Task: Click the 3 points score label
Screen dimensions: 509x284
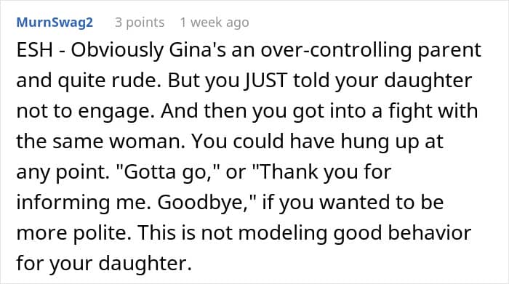Action: [140, 23]
